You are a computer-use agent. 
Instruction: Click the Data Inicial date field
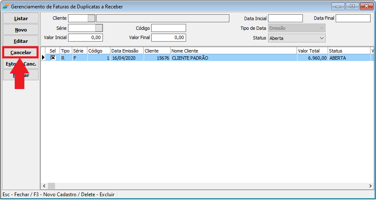[x=285, y=18]
